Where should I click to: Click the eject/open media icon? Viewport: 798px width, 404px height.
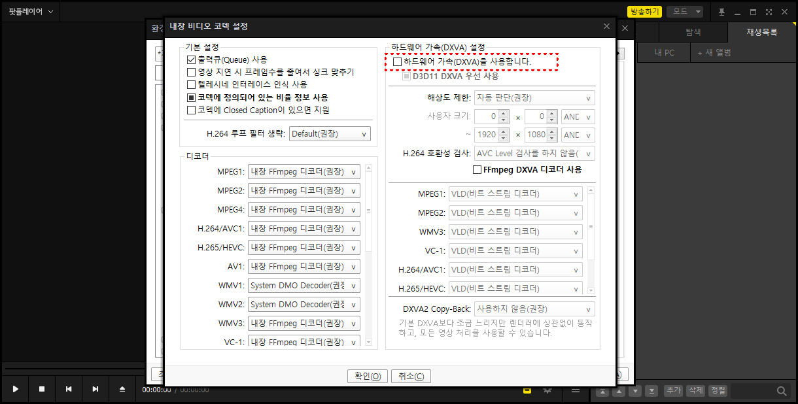[122, 389]
